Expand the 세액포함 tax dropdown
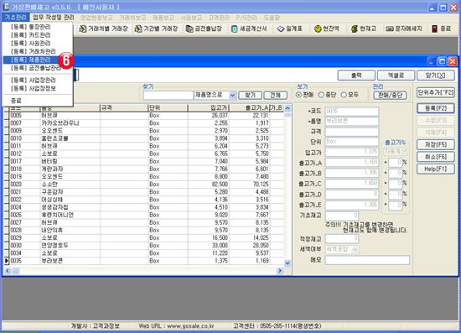Image resolution: width=461 pixels, height=333 pixels. 355,249
